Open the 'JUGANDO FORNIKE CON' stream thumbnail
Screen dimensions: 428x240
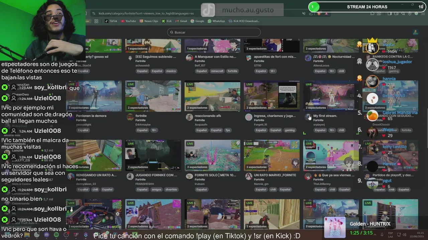tap(153, 155)
